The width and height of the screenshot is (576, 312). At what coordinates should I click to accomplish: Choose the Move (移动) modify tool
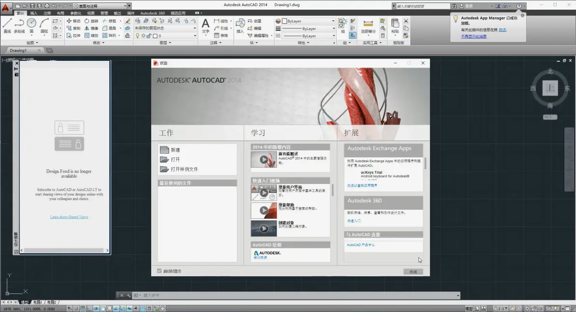pos(73,21)
